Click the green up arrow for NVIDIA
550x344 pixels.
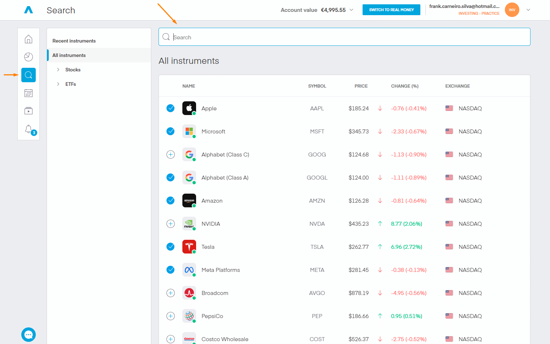(x=380, y=224)
